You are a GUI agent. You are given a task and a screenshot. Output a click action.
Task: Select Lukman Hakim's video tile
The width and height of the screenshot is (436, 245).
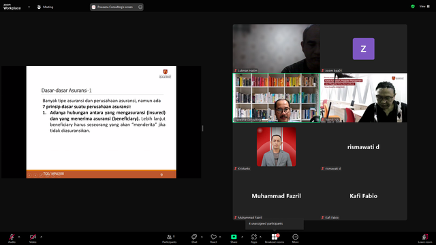coord(276,48)
